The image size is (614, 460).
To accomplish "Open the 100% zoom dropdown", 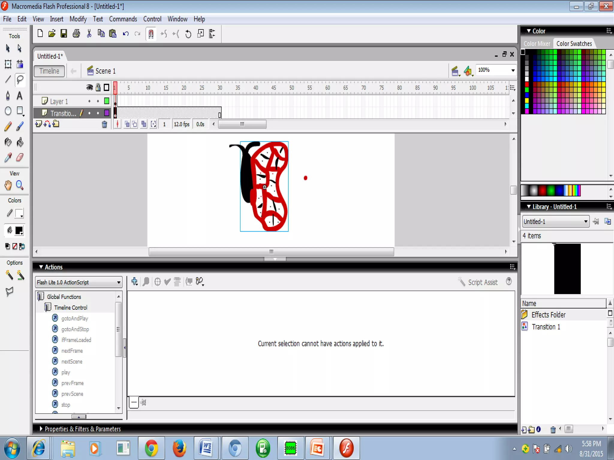I will pos(513,70).
